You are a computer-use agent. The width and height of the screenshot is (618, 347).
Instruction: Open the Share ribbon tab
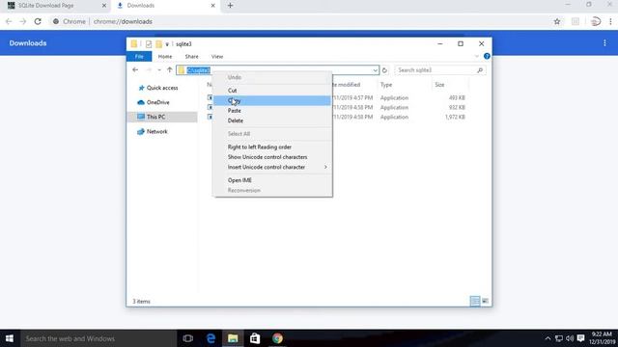pos(191,57)
